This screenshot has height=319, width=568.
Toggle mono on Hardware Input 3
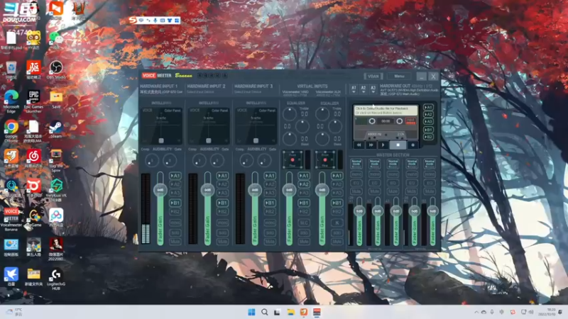[270, 223]
